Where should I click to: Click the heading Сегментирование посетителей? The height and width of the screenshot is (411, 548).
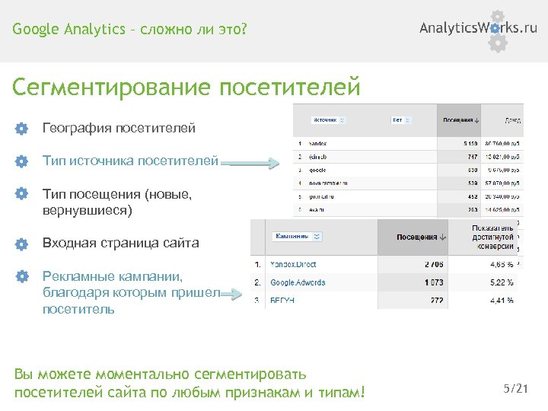tap(186, 87)
